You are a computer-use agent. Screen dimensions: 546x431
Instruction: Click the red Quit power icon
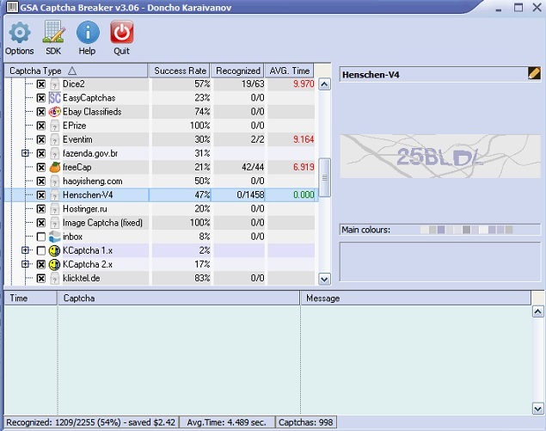point(121,32)
